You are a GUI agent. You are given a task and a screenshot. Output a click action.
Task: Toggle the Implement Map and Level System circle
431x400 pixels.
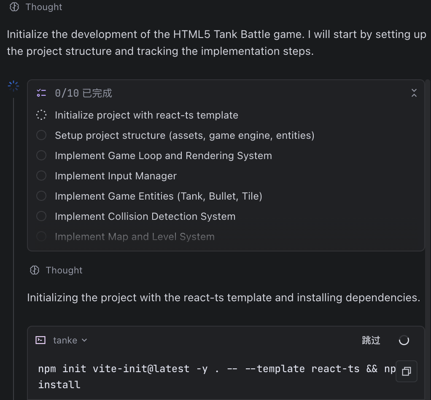pos(41,237)
